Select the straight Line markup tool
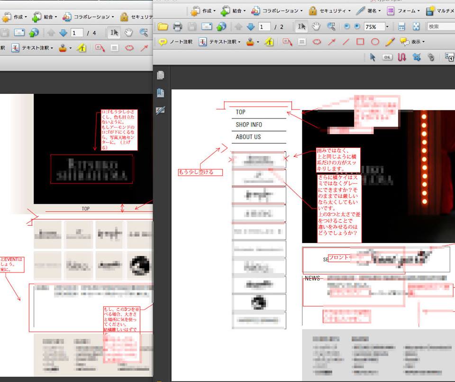The height and width of the screenshot is (382, 455). (346, 42)
